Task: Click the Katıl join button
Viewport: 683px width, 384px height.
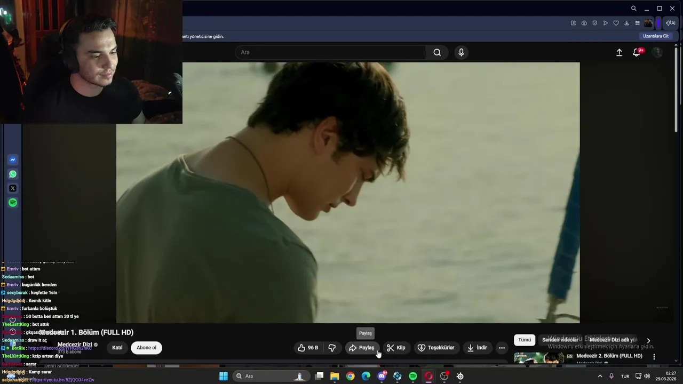Action: click(x=117, y=348)
